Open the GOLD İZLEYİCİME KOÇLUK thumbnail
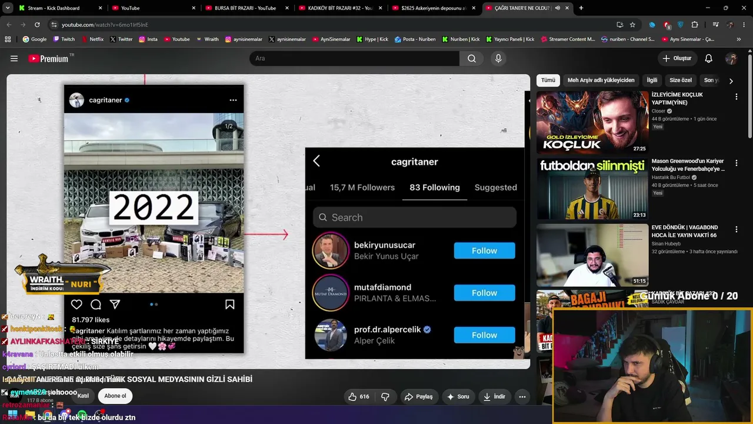Screen dimensions: 753x424 coord(592,122)
